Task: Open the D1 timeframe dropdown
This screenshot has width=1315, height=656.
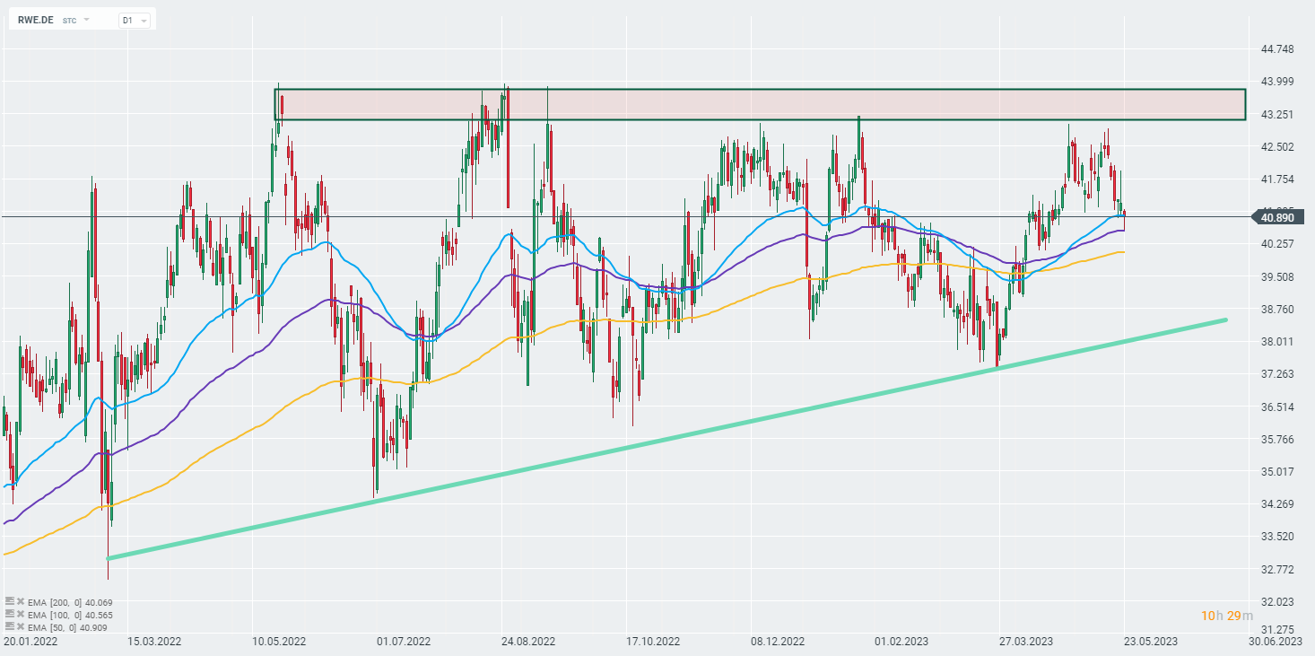Action: coord(135,19)
